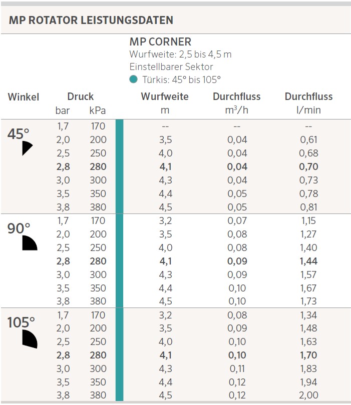Click the 105° sector shape icon
Viewport: 351px width, 405px height.
[30, 339]
